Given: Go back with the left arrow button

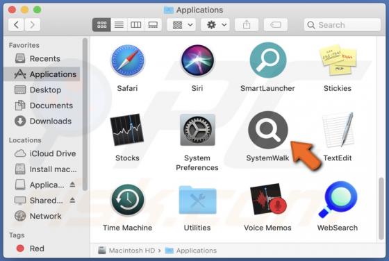Looking at the screenshot, I should coord(16,25).
